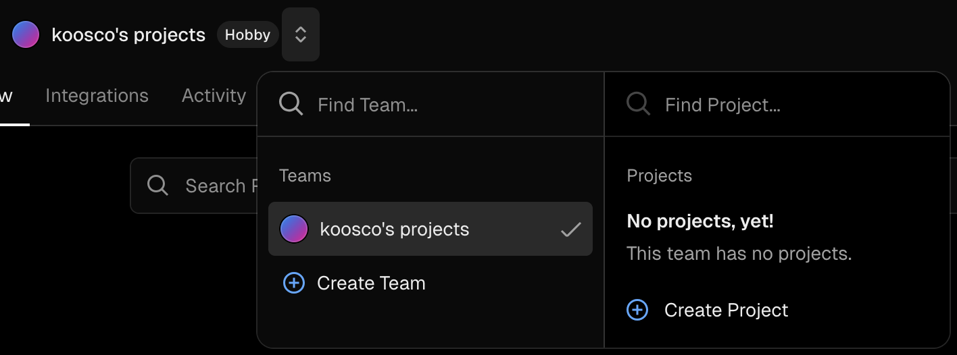Select koosco's projects team row
Screen dimensions: 957x355
431,229
